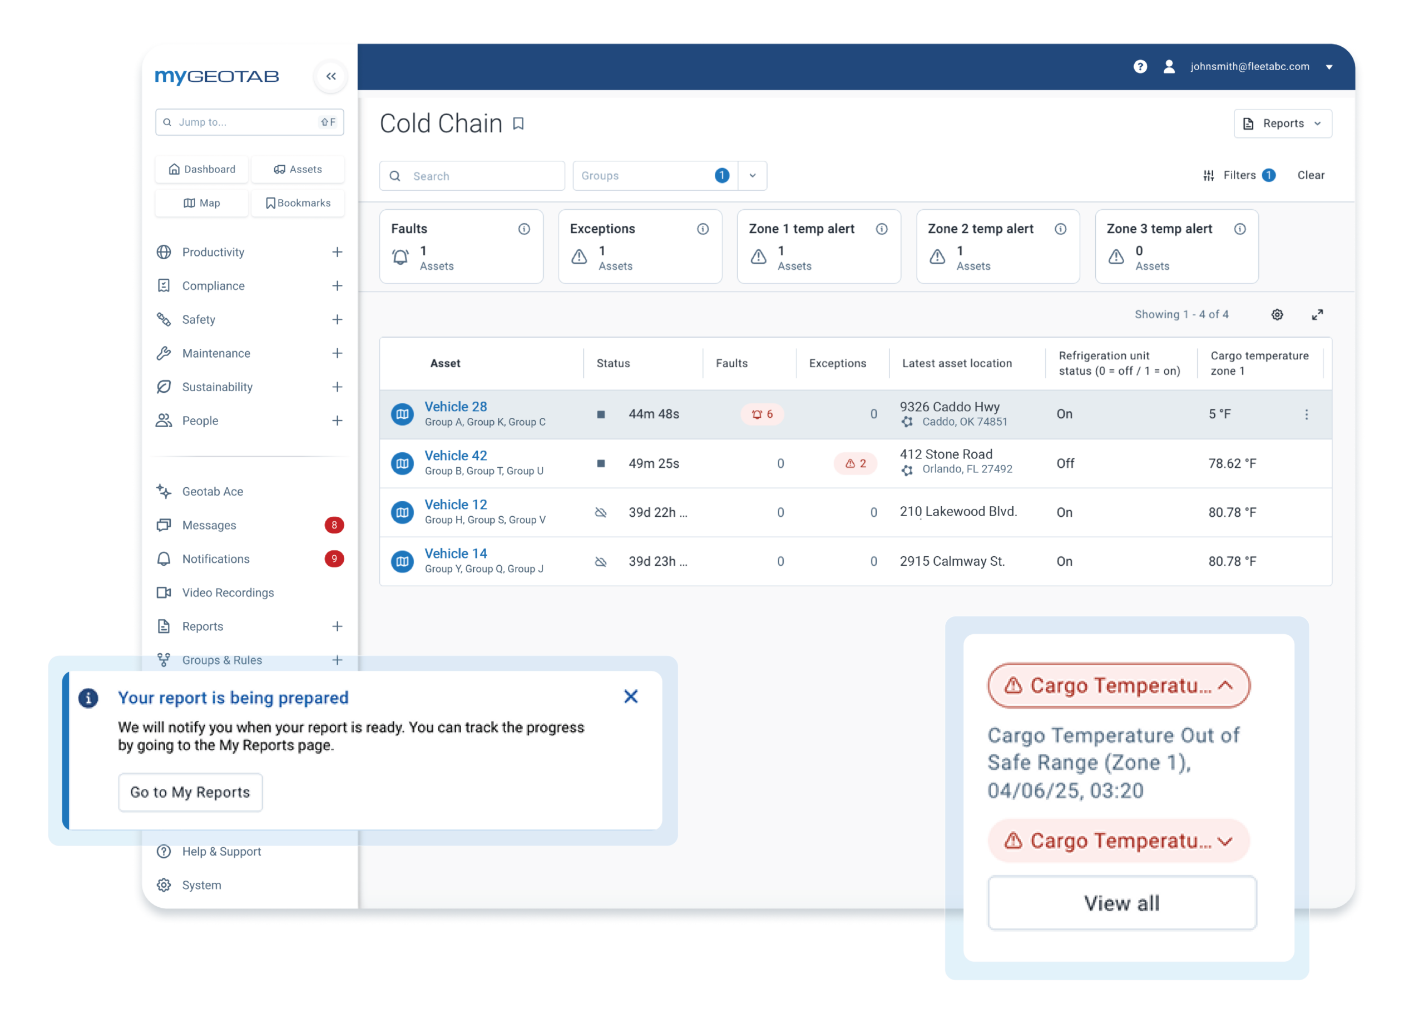Select the Zone 1 temp alert card
This screenshot has height=1013, width=1424.
(818, 247)
